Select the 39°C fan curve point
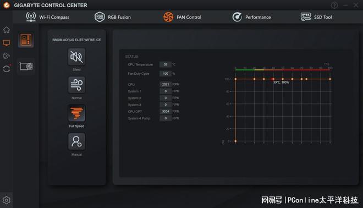Viewport: 363px width, 208px height. 273,79
